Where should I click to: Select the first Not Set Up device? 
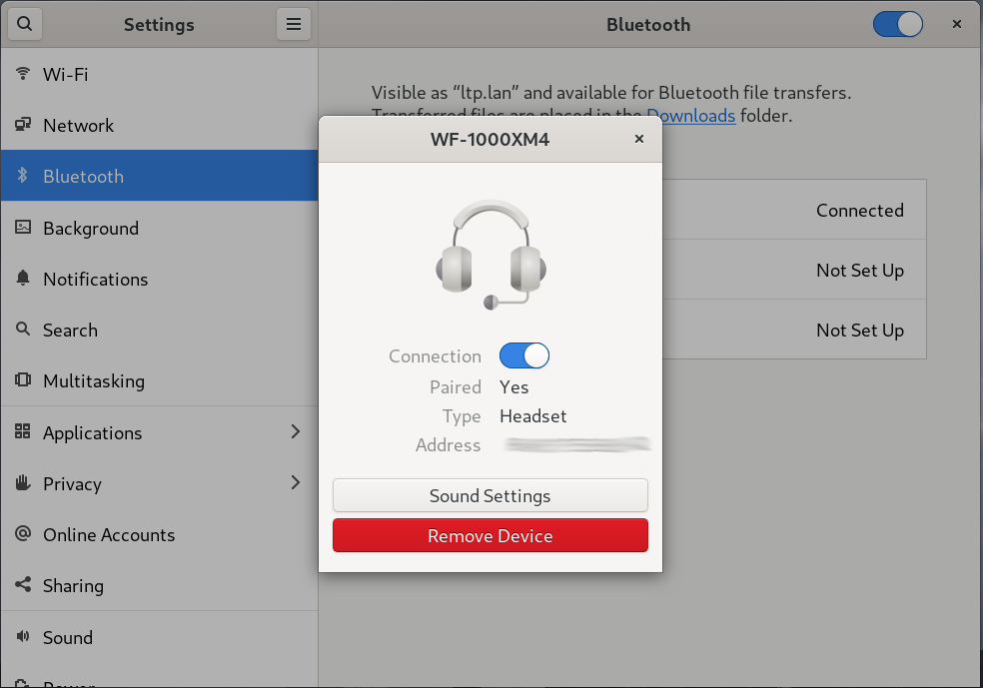click(793, 270)
